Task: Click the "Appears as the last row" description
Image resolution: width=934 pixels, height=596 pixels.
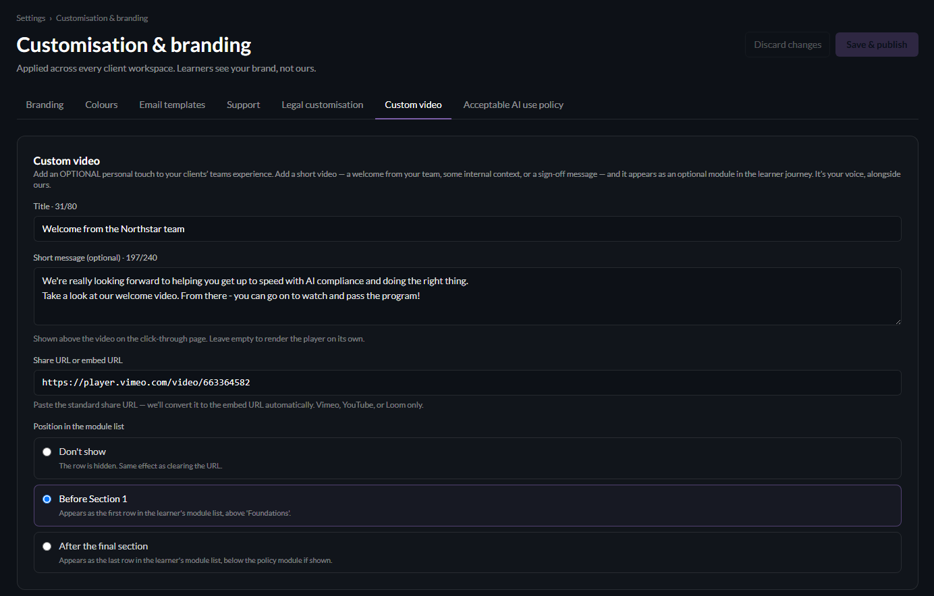Action: point(196,560)
